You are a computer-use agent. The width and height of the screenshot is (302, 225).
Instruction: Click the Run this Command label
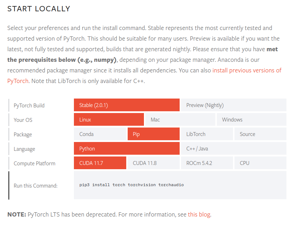[x=35, y=185]
